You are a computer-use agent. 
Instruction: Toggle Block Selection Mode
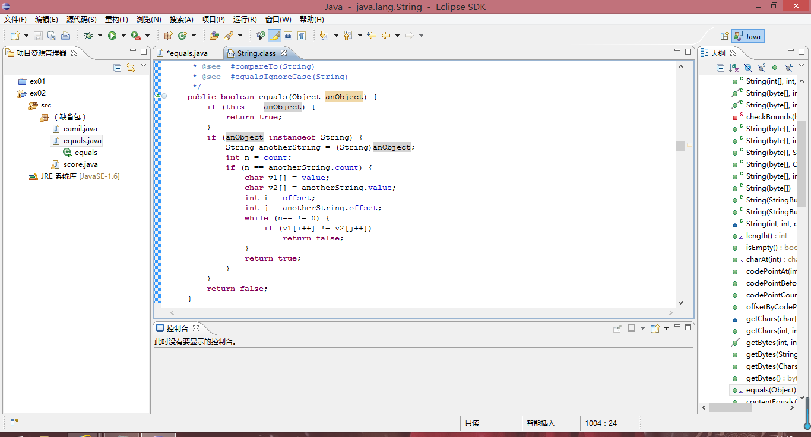click(x=288, y=36)
